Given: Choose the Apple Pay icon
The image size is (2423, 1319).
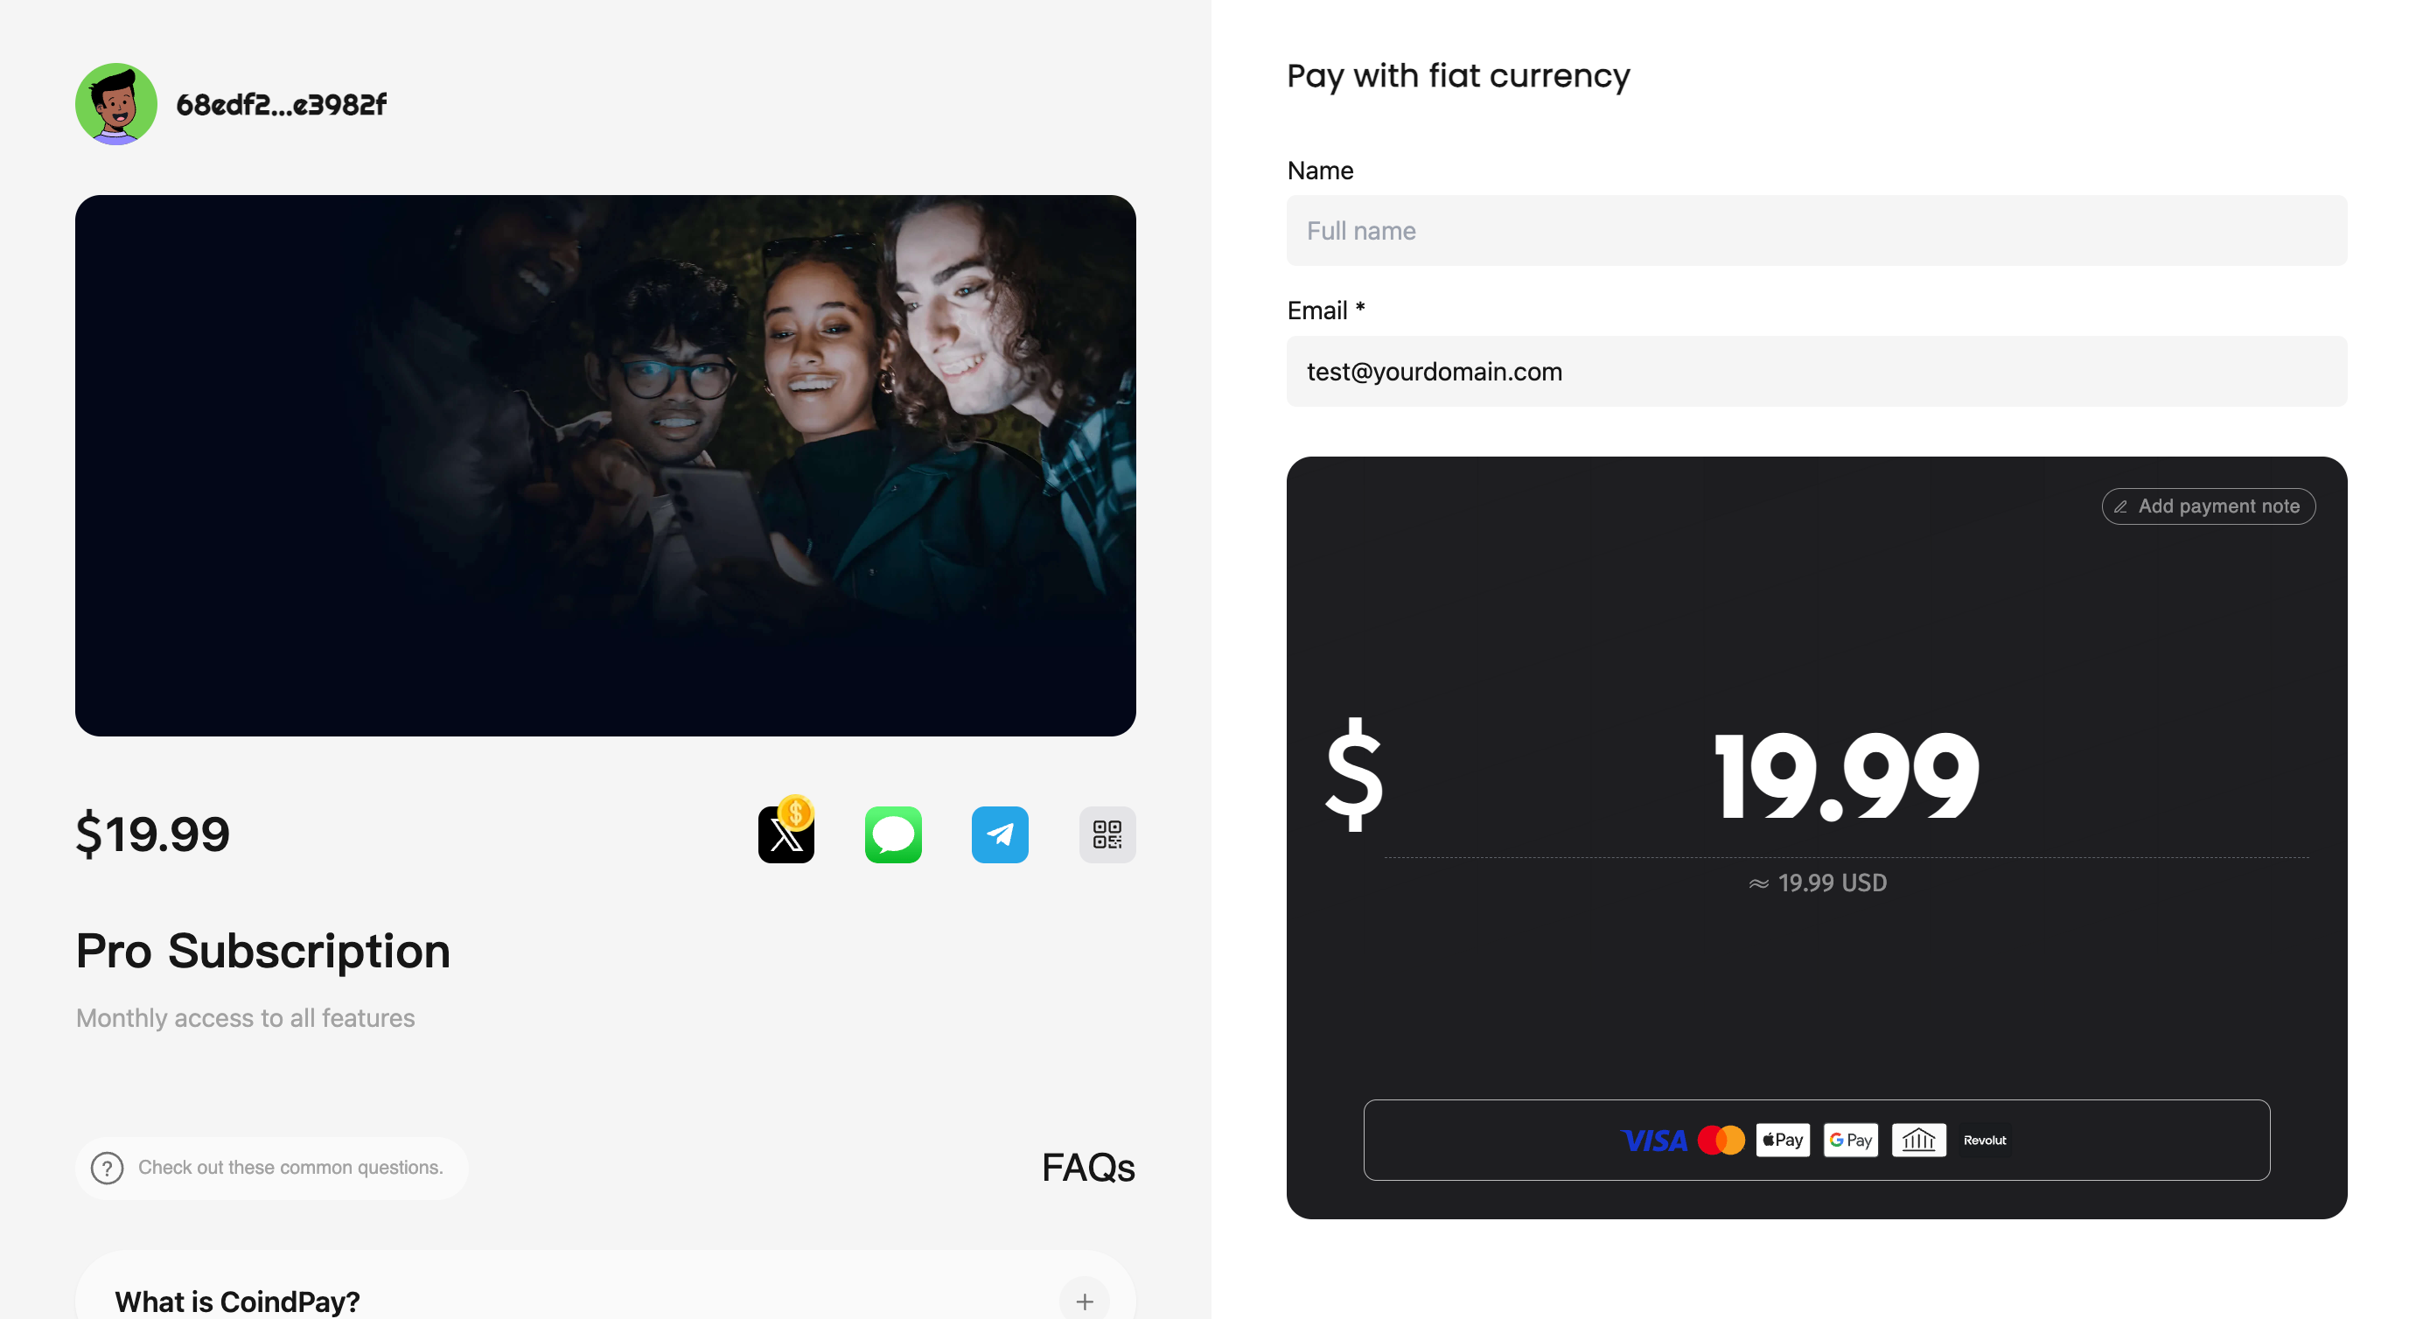Looking at the screenshot, I should tap(1783, 1140).
